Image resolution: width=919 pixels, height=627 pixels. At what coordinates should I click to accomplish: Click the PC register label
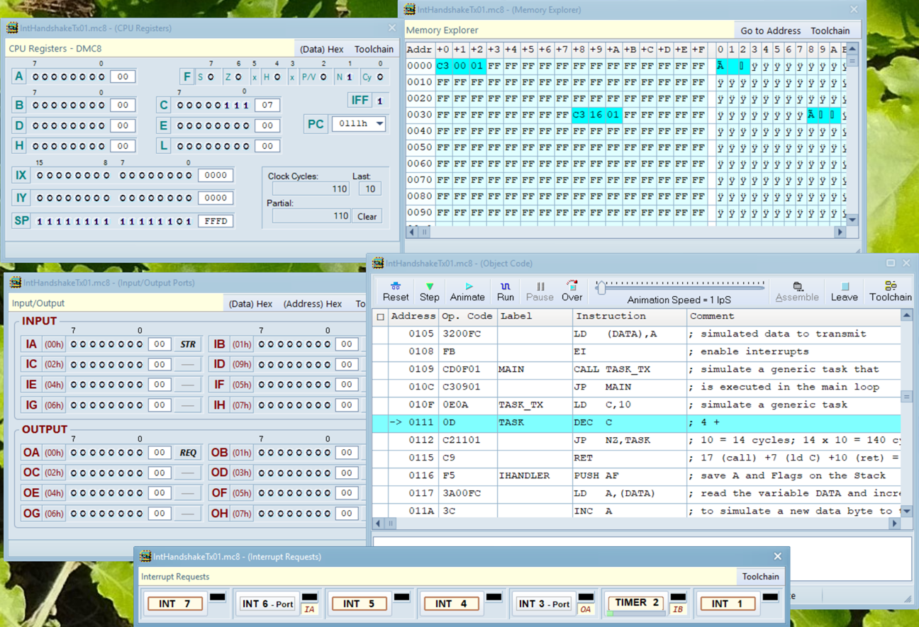click(x=316, y=124)
